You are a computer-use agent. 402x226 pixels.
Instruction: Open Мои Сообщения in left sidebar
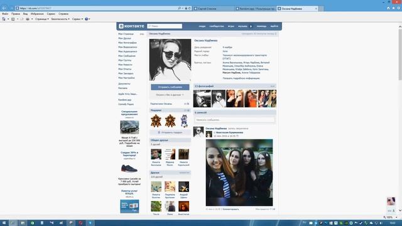tap(127, 56)
